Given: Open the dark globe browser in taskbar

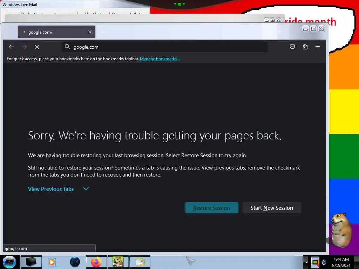Looking at the screenshot, I should point(75,262).
